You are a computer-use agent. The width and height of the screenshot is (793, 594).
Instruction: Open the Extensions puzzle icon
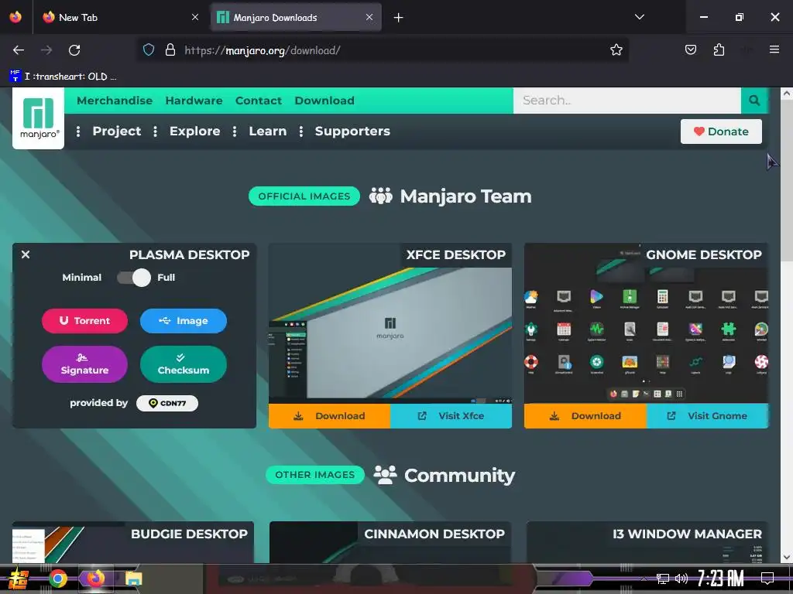point(719,49)
